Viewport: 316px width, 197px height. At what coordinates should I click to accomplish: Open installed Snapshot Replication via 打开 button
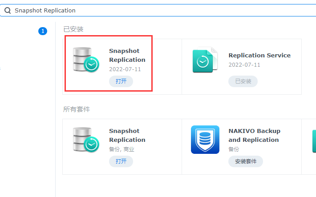click(121, 81)
